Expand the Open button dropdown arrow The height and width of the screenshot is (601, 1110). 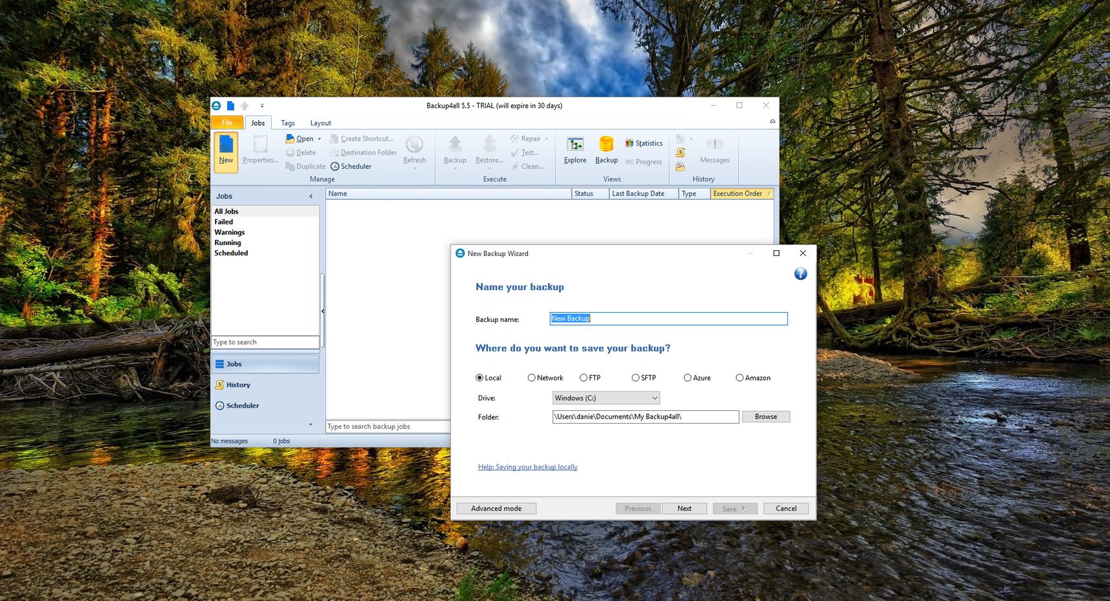[319, 139]
